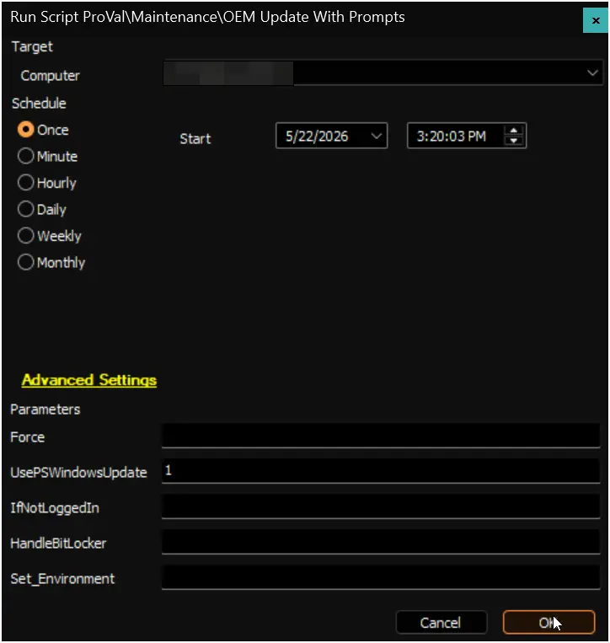Click the Schedule section label
The image size is (610, 643).
point(39,104)
